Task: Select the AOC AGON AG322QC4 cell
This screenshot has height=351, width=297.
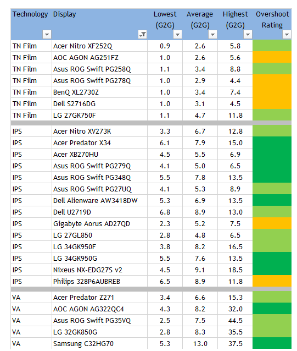Action: pyautogui.click(x=99, y=309)
